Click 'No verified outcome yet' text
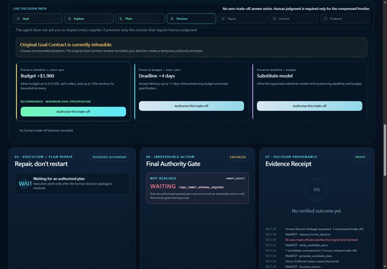This screenshot has height=269, width=387. click(317, 211)
